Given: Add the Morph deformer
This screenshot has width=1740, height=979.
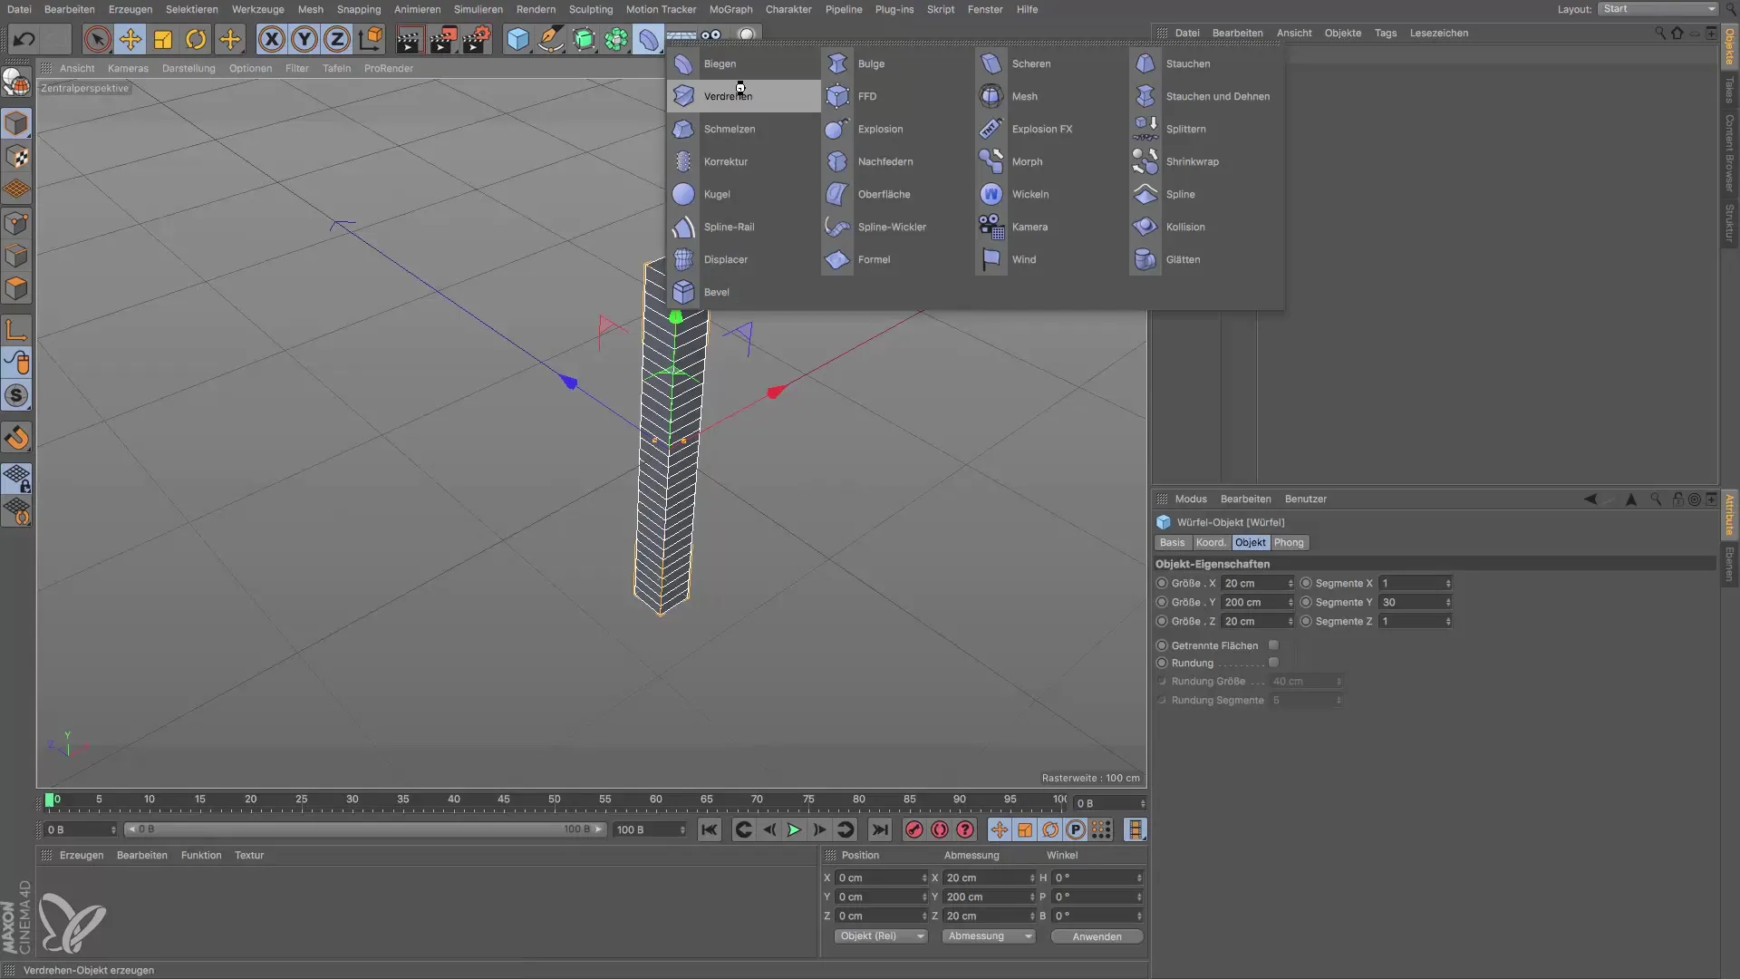Looking at the screenshot, I should pyautogui.click(x=1051, y=161).
